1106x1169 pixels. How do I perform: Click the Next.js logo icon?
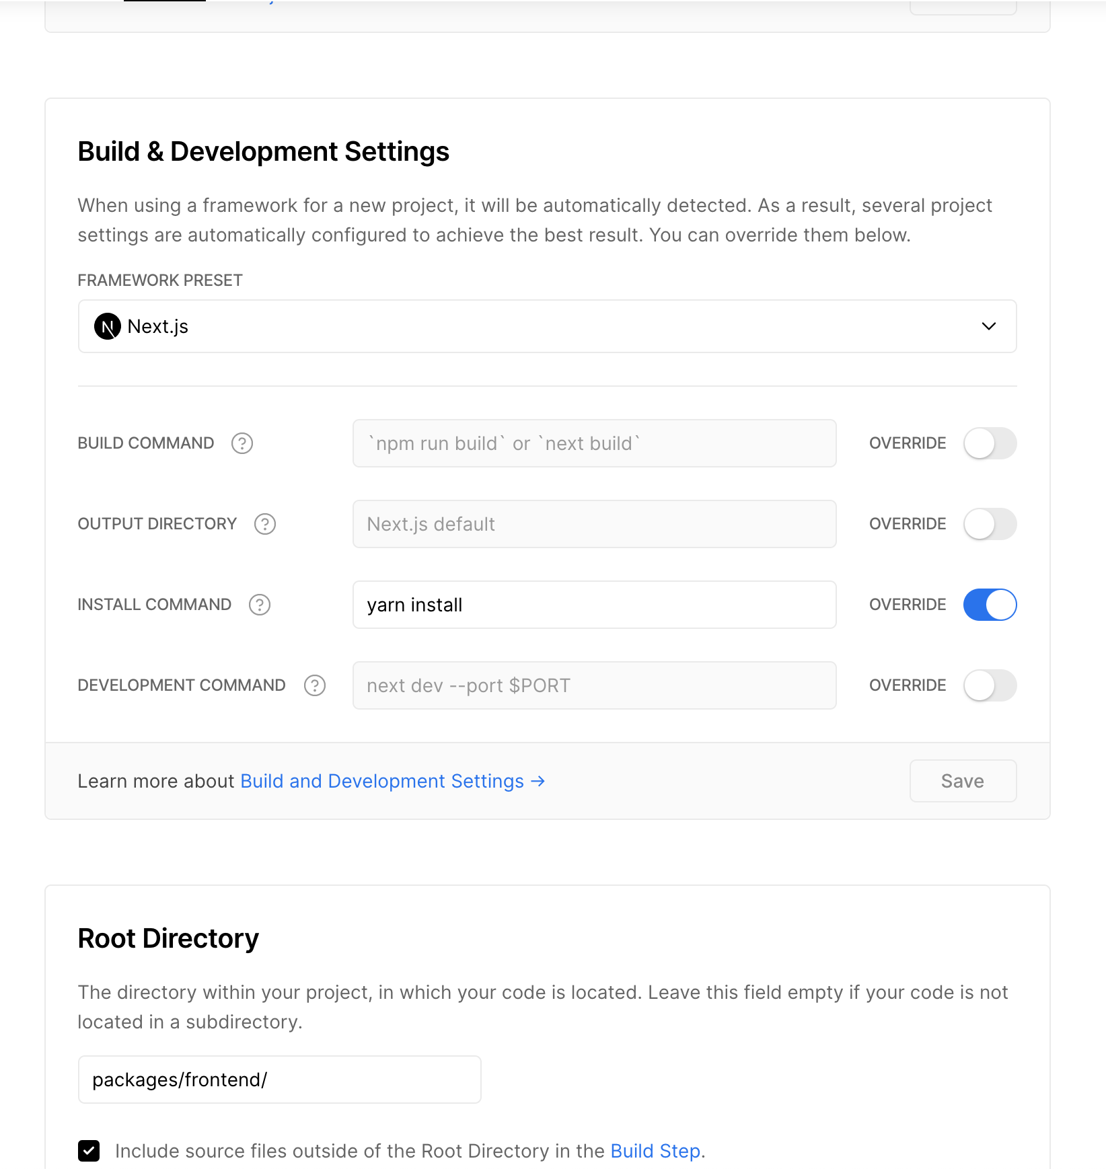coord(108,326)
